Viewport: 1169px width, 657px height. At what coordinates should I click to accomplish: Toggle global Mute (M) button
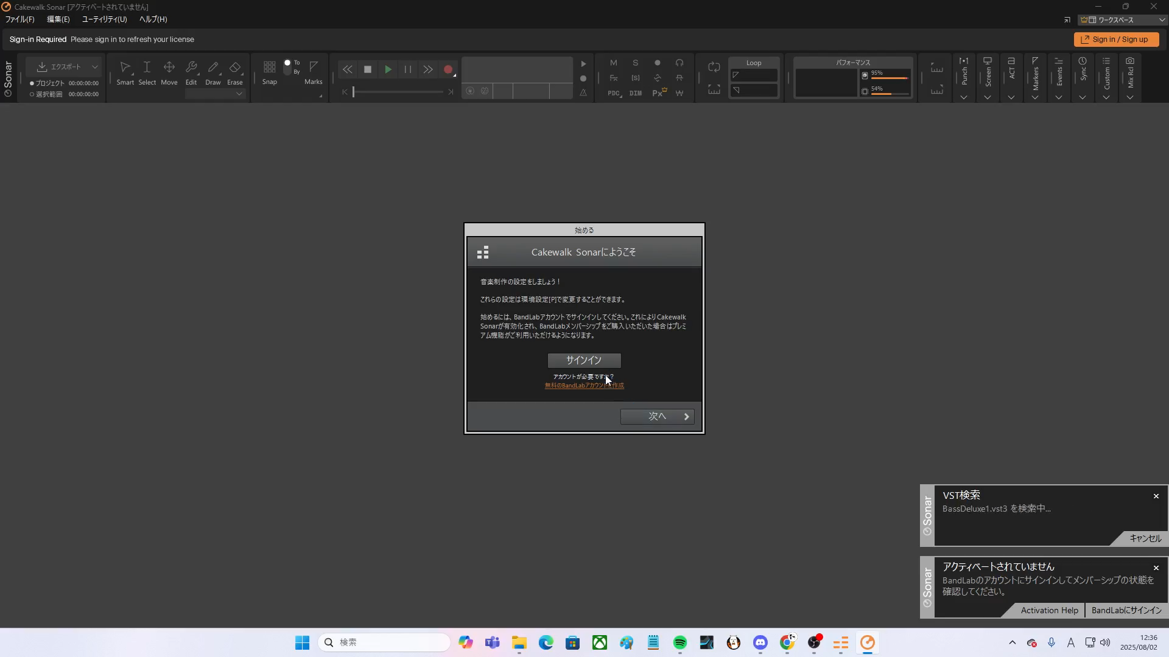(614, 63)
